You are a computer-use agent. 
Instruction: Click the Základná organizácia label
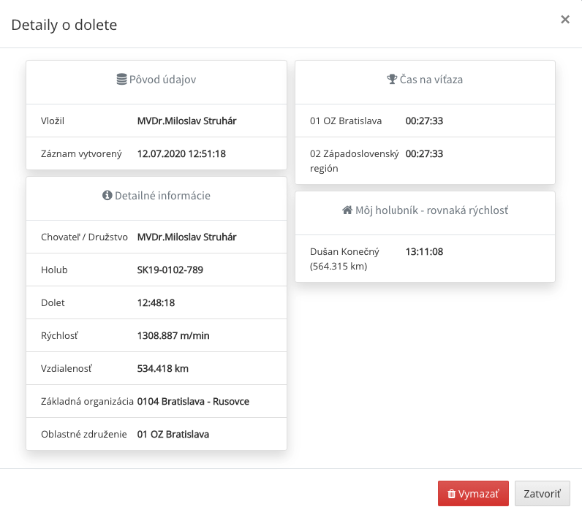pyautogui.click(x=87, y=402)
